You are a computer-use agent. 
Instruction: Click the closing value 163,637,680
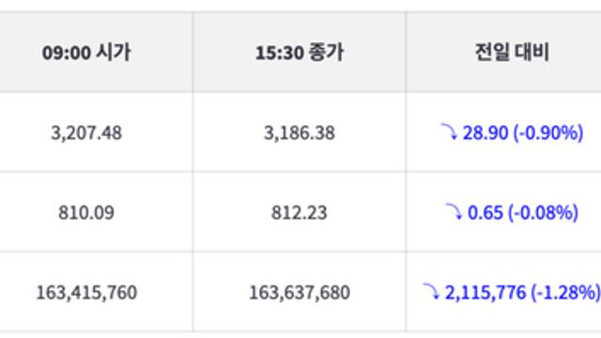click(x=300, y=292)
